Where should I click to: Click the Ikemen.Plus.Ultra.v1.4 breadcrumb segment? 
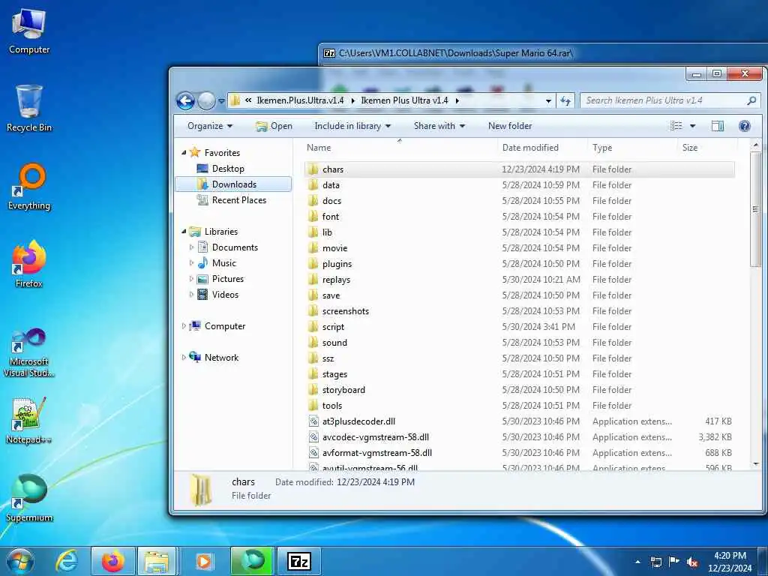tap(300, 100)
